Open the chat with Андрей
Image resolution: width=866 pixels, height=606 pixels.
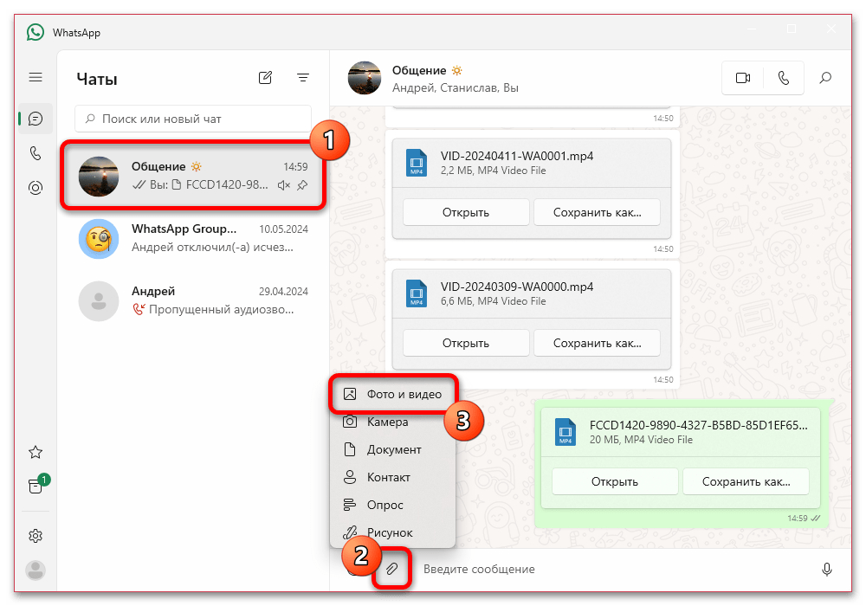[x=193, y=300]
